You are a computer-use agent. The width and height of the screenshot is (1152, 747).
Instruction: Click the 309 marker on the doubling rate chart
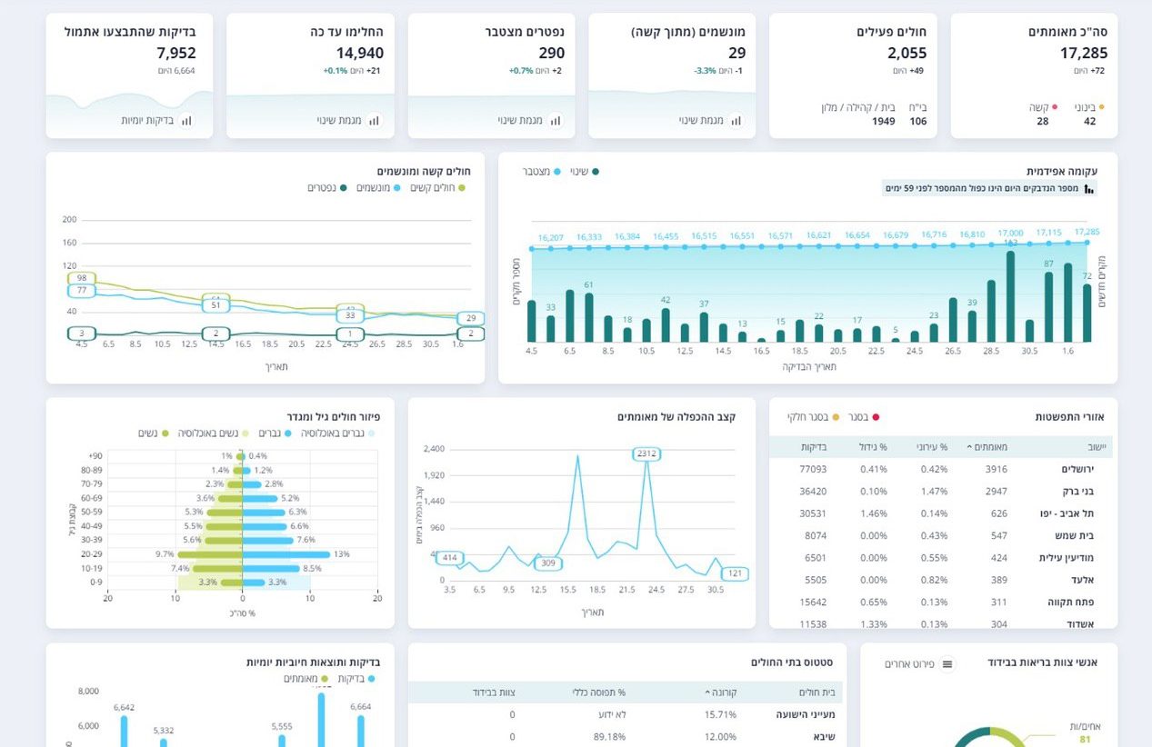pyautogui.click(x=547, y=563)
